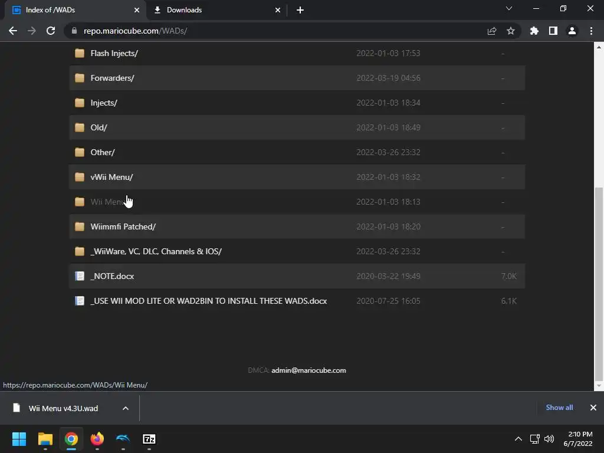This screenshot has height=453, width=604.
Task: Open the vWii Menu/ folder
Action: click(111, 177)
